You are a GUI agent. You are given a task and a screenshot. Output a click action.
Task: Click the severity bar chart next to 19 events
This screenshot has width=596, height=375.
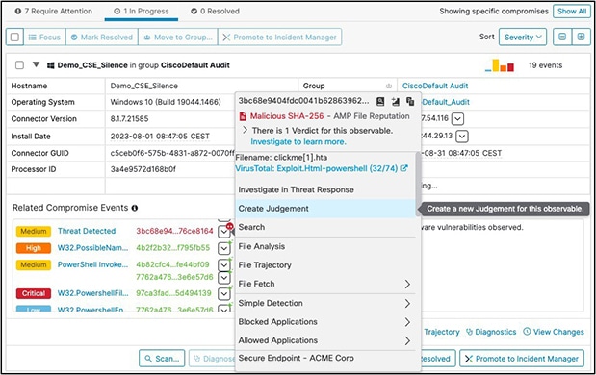point(500,65)
